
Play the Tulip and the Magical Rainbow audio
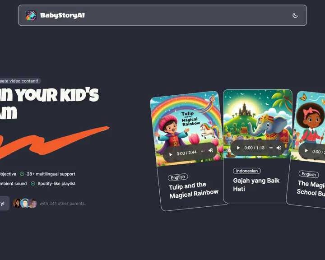(171, 155)
